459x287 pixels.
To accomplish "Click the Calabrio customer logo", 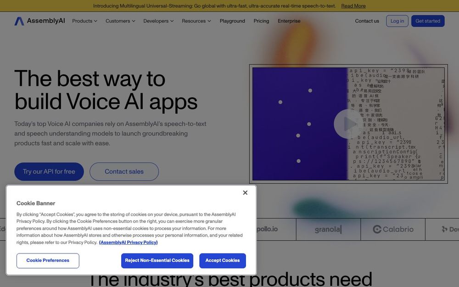I will click(x=393, y=229).
